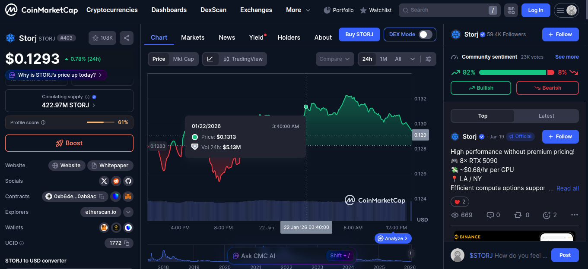Switch to line chart view icon
The height and width of the screenshot is (269, 588).
tap(210, 59)
